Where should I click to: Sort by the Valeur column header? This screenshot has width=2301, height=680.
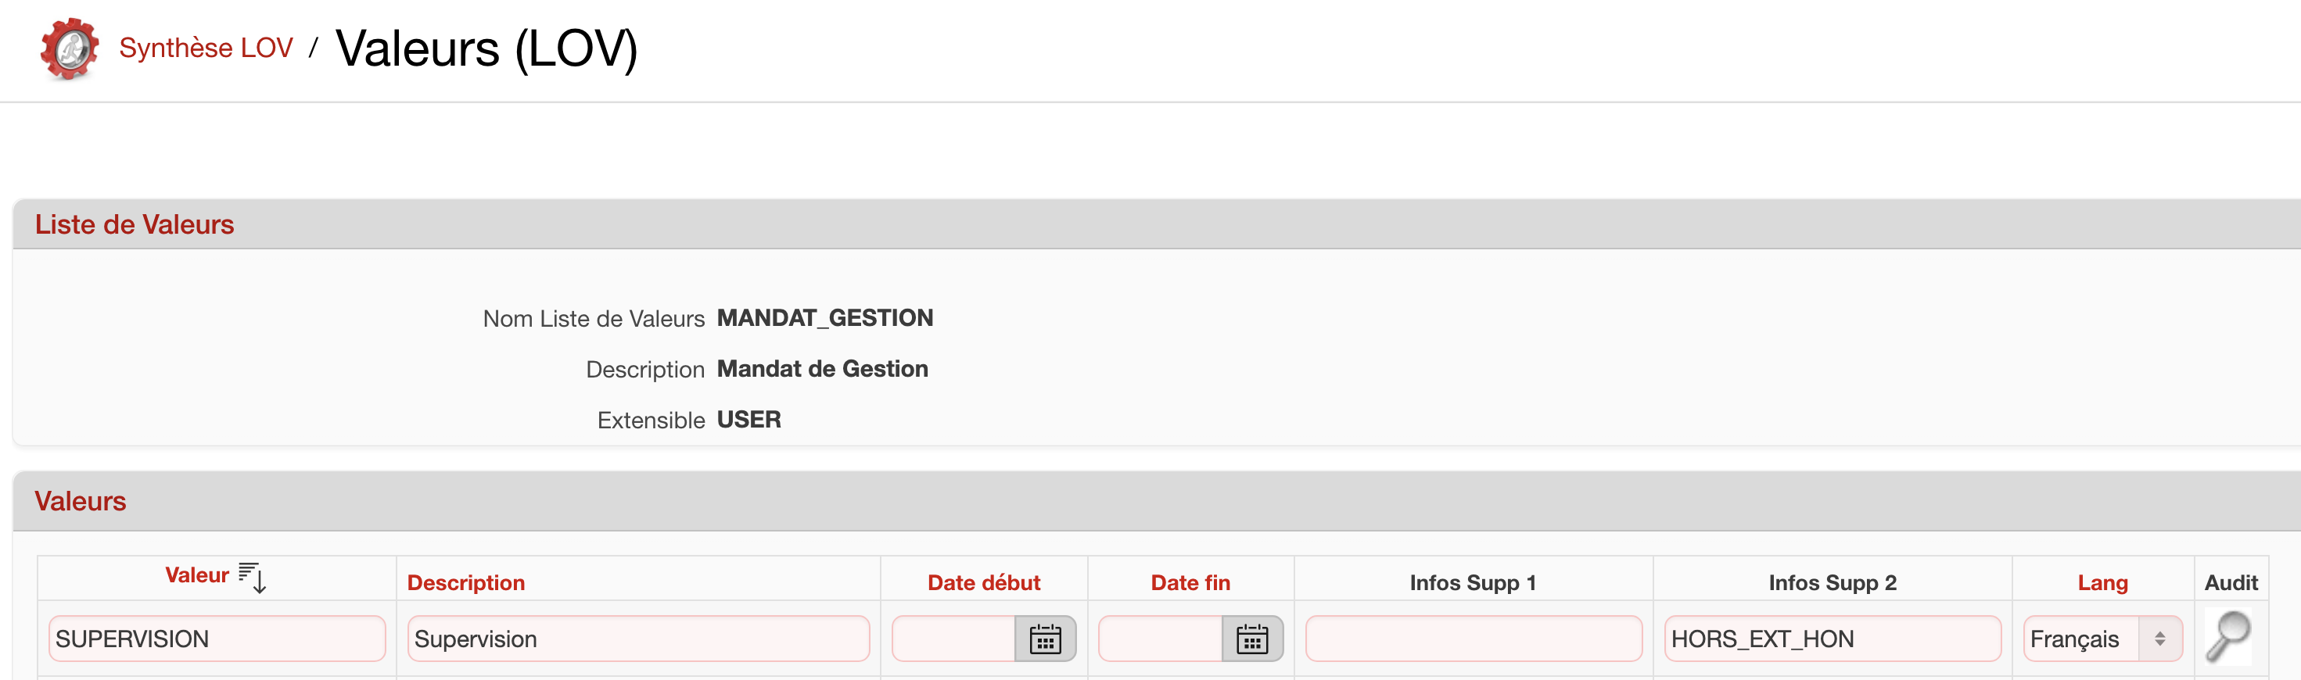196,575
